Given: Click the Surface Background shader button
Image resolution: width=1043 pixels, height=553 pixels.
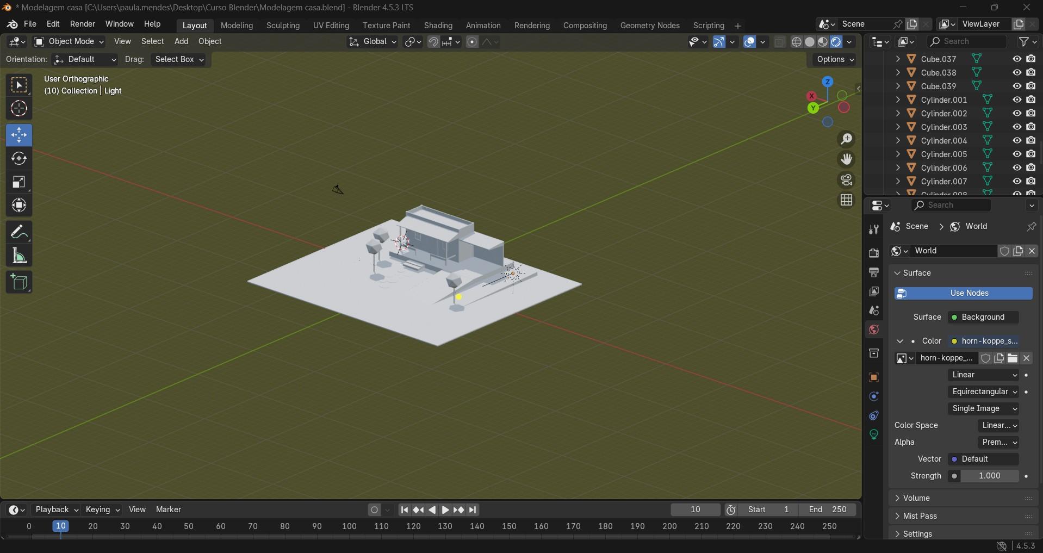Looking at the screenshot, I should [x=983, y=317].
